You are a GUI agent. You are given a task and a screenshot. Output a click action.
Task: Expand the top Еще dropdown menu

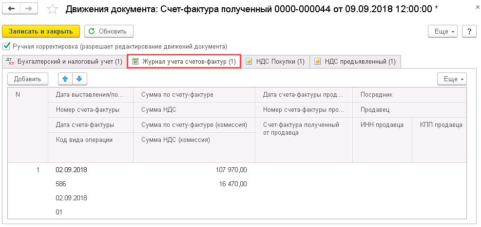[443, 31]
